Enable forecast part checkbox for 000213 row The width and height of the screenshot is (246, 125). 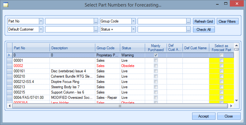221,87
